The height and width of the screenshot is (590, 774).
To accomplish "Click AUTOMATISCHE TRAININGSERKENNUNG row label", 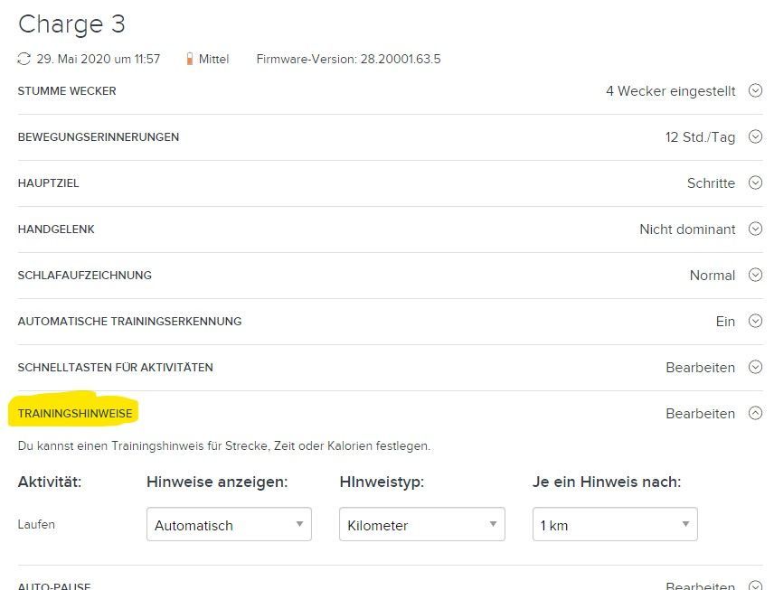I will [x=130, y=322].
